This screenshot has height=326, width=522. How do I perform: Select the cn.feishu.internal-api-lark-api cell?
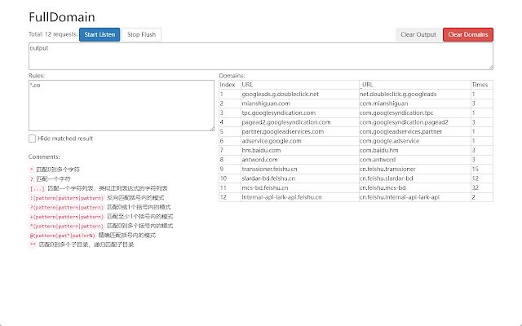415,197
